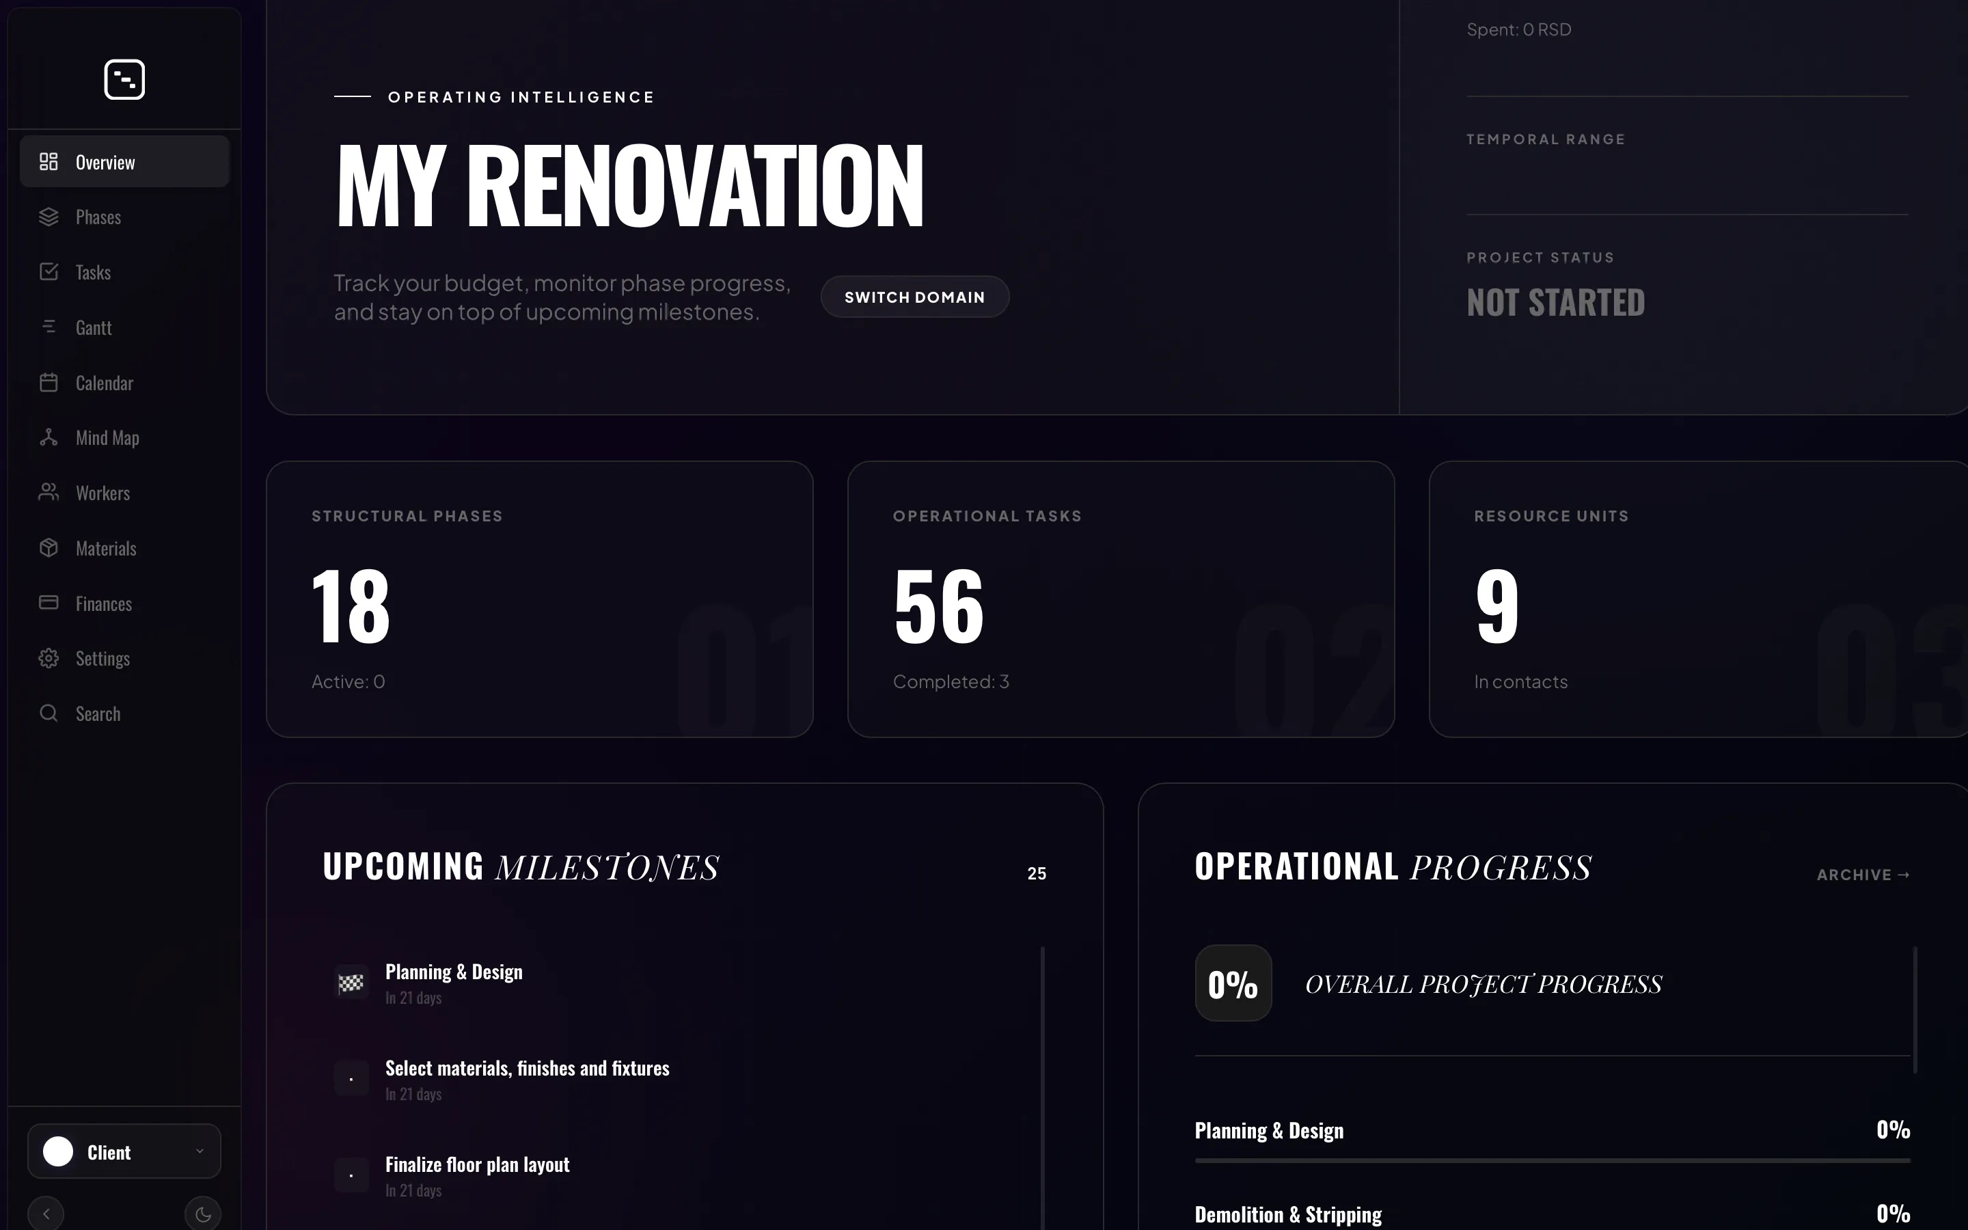Open the Materials section
This screenshot has width=1968, height=1230.
coord(106,547)
